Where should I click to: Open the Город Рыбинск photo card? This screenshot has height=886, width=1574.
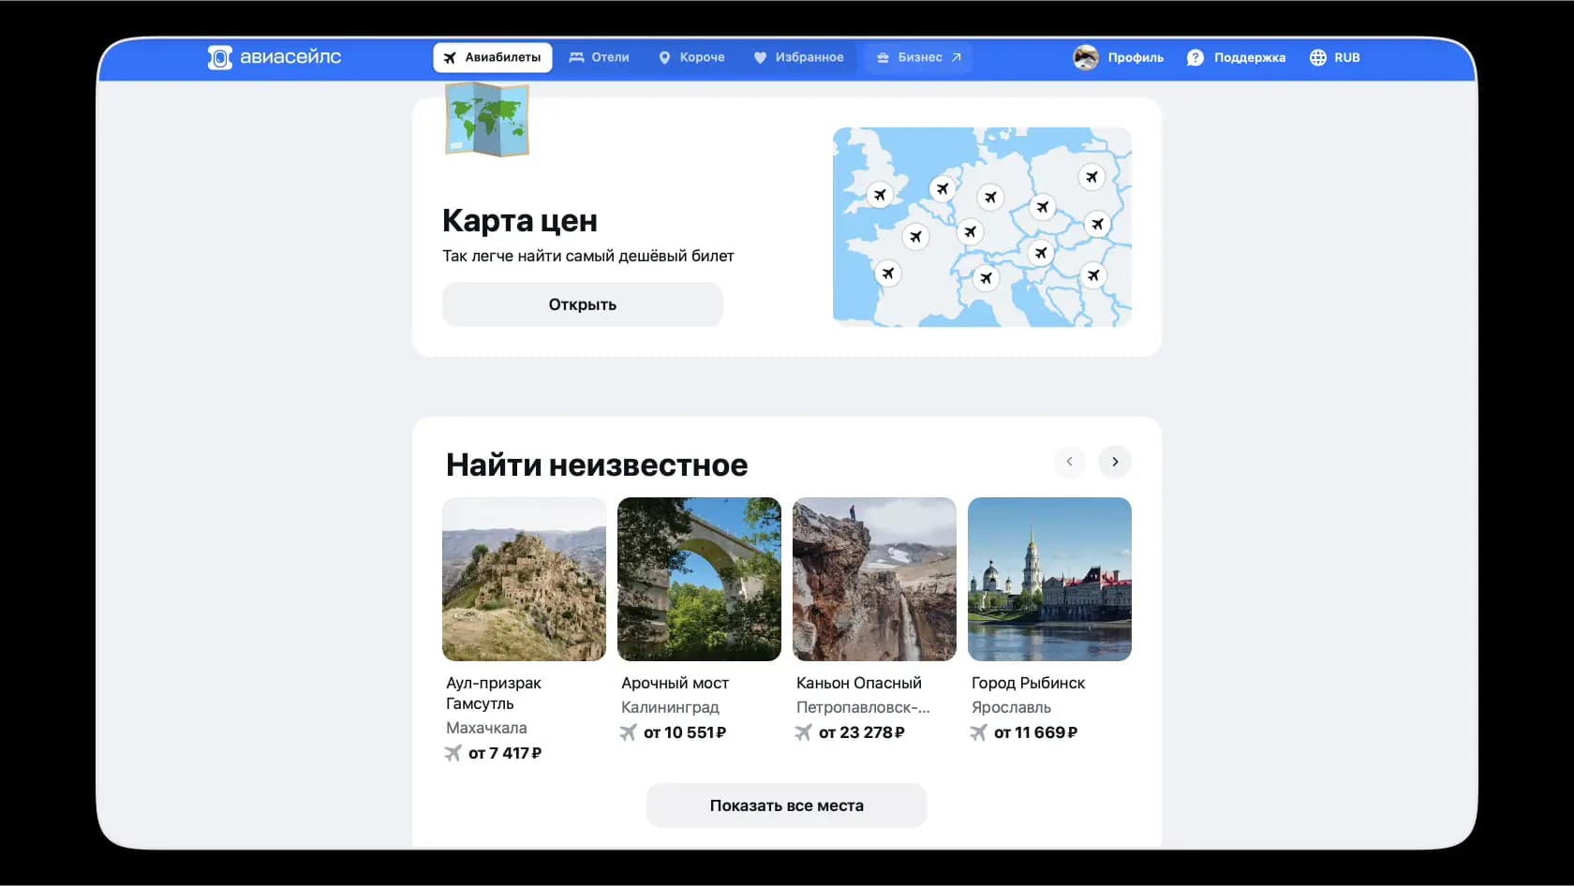(x=1049, y=579)
